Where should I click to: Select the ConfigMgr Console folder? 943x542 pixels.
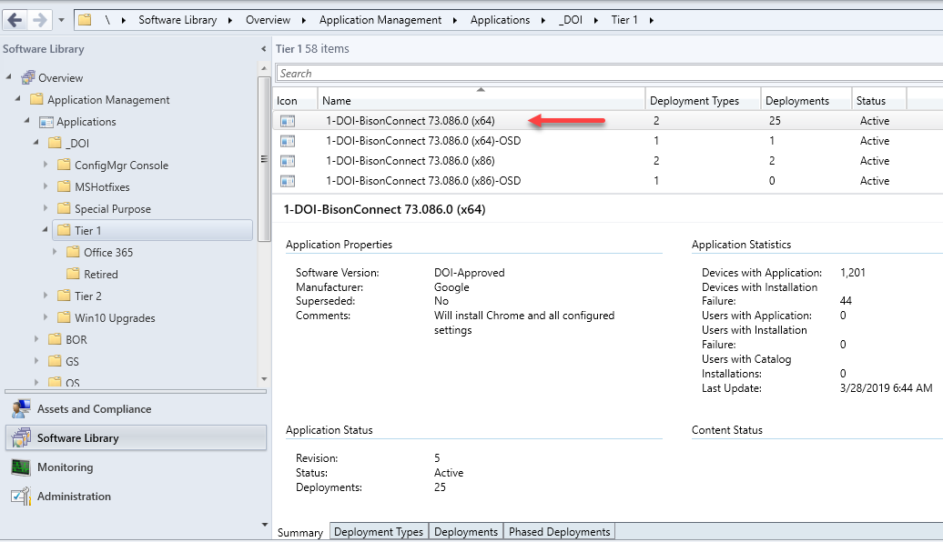115,166
